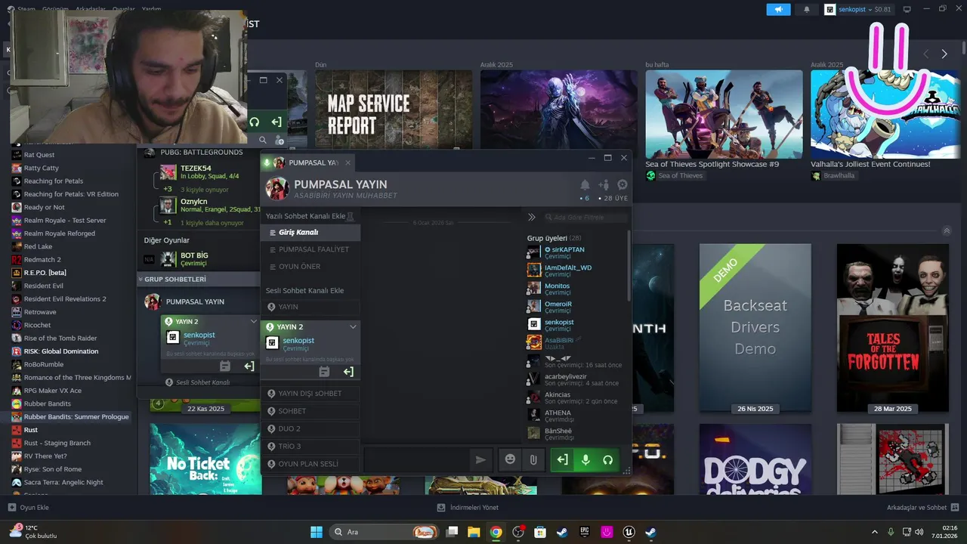967x544 pixels.
Task: Click exit icon under YAYIN 2 in chat window
Action: pos(348,372)
